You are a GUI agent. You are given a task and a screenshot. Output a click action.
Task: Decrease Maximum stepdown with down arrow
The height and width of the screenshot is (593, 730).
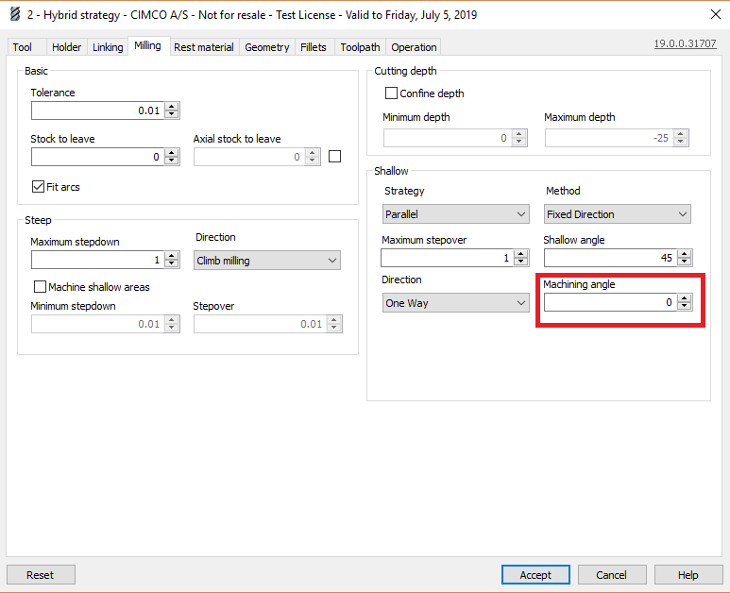click(x=172, y=263)
